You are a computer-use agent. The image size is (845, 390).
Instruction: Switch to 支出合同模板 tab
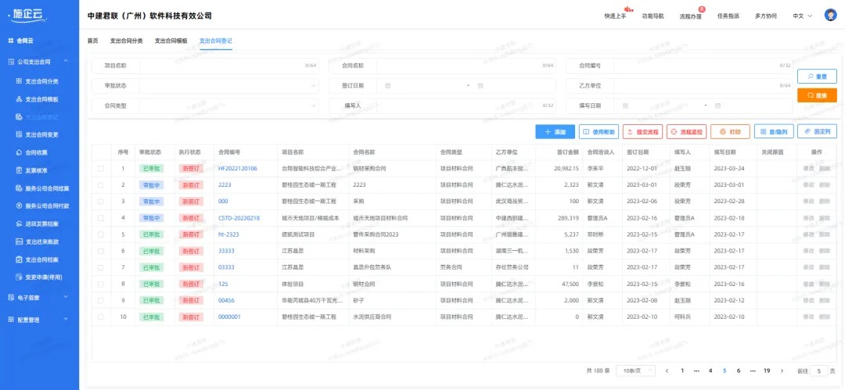point(171,41)
